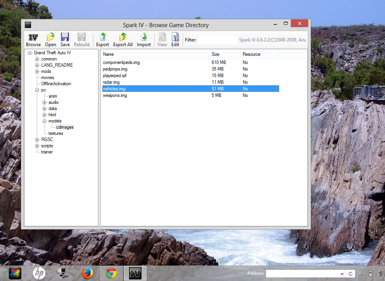This screenshot has height=281, width=385.
Task: Expand the audio tree node
Action: pos(44,102)
